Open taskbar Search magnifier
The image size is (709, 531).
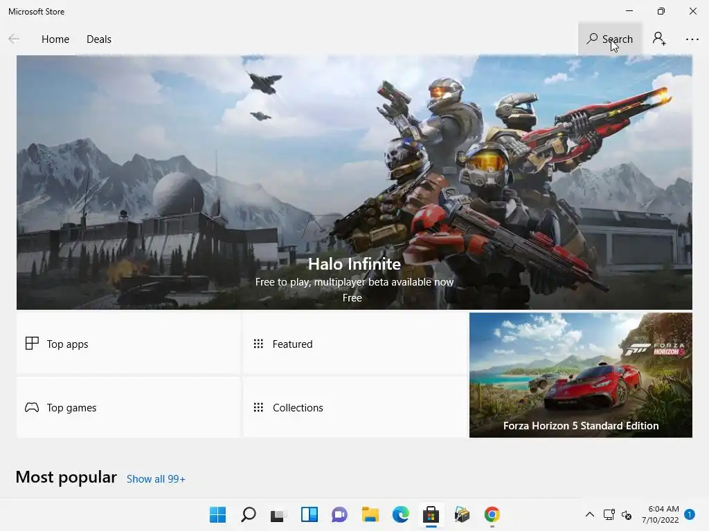pos(249,514)
